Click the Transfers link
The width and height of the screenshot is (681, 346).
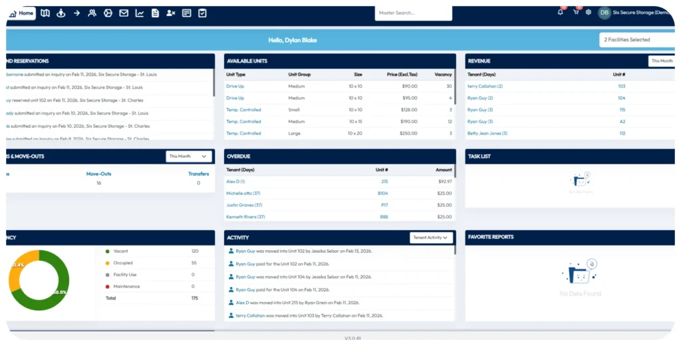point(198,174)
